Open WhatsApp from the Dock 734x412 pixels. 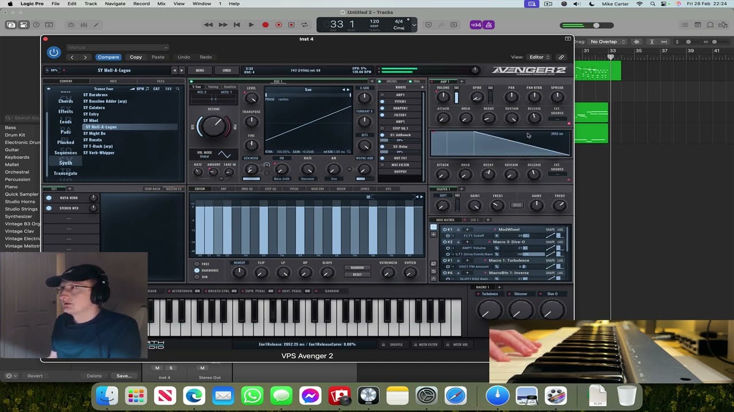[x=252, y=396]
